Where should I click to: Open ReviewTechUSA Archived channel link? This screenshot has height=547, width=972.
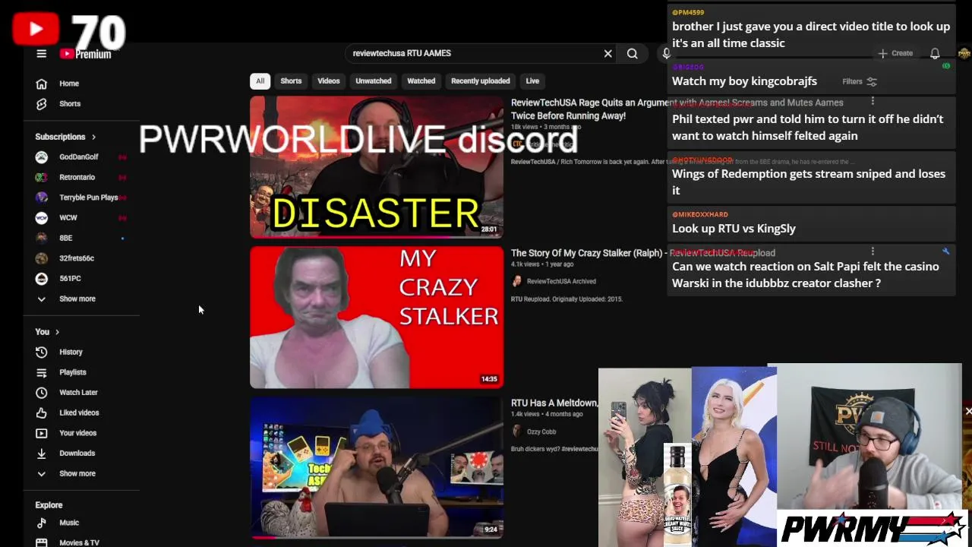coord(561,281)
